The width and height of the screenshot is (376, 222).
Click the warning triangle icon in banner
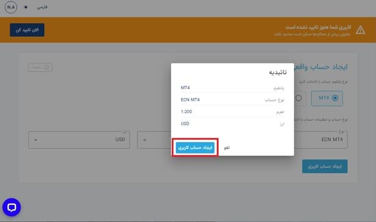361,30
